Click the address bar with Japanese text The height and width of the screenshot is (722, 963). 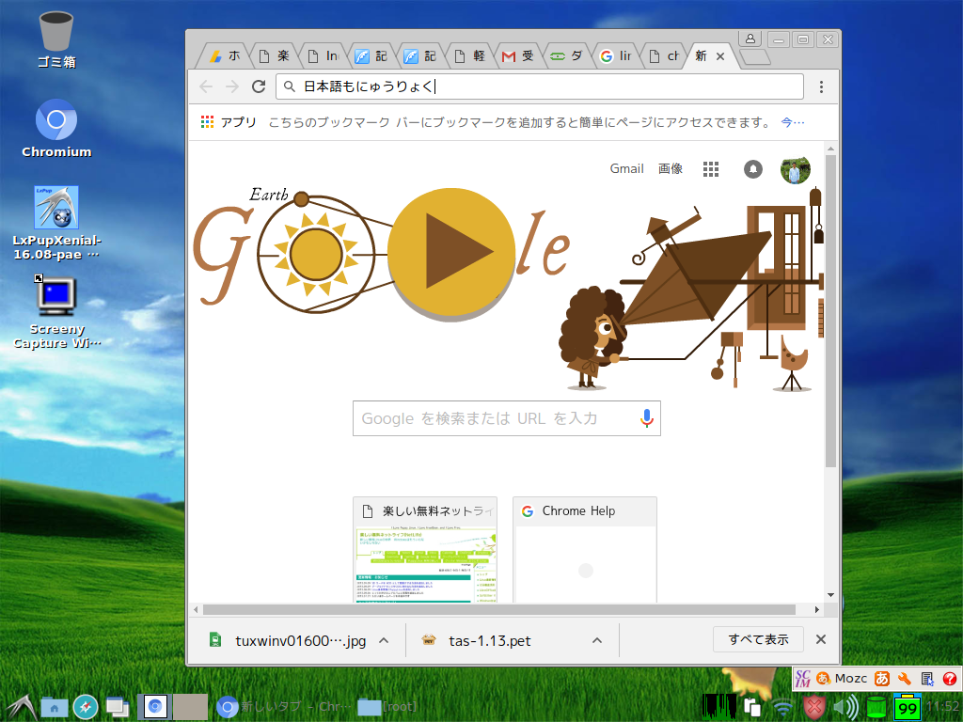coord(539,86)
